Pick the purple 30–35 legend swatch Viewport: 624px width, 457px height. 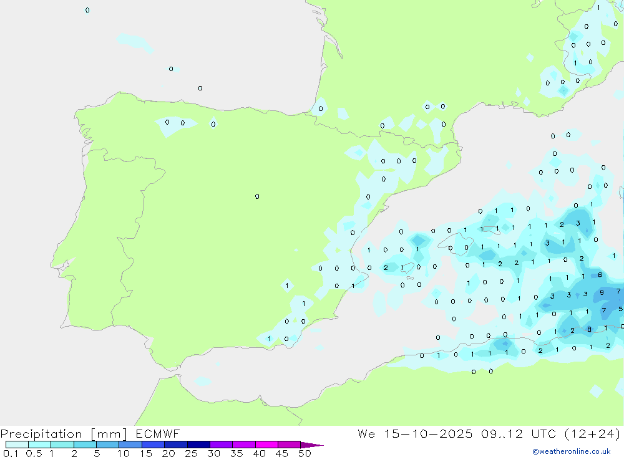(x=221, y=445)
